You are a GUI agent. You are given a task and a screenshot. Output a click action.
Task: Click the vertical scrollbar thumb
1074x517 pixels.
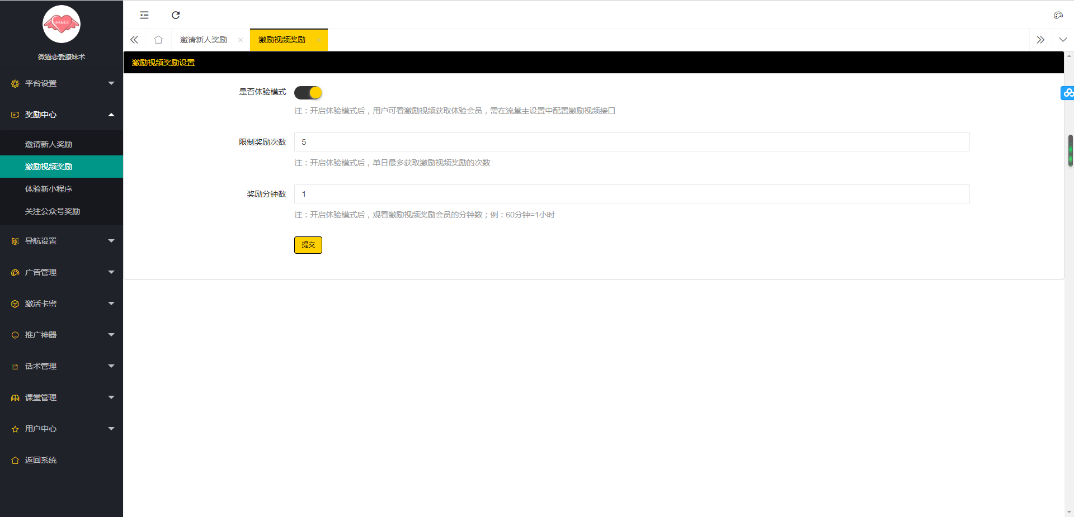coord(1070,150)
